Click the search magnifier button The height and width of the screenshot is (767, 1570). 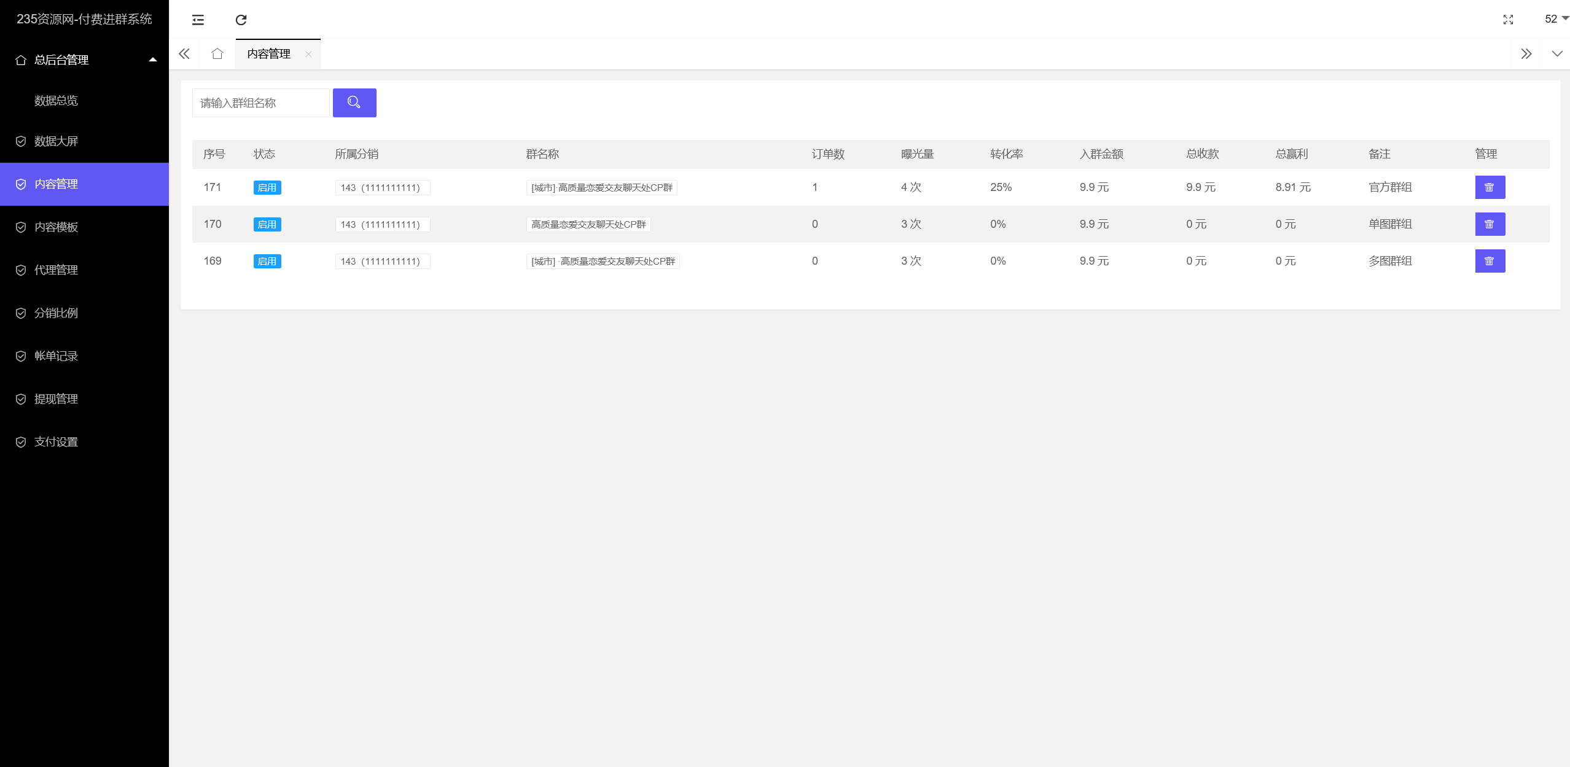click(x=354, y=103)
